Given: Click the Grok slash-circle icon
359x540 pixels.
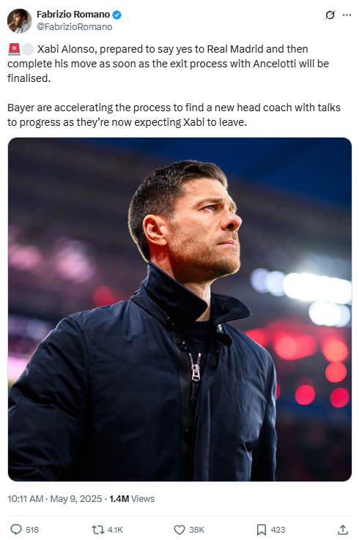Looking at the screenshot, I should coord(330,15).
